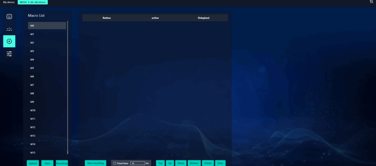Screen dimensions: 376x166
Task: Open the lighting effects page
Action: tap(9, 29)
